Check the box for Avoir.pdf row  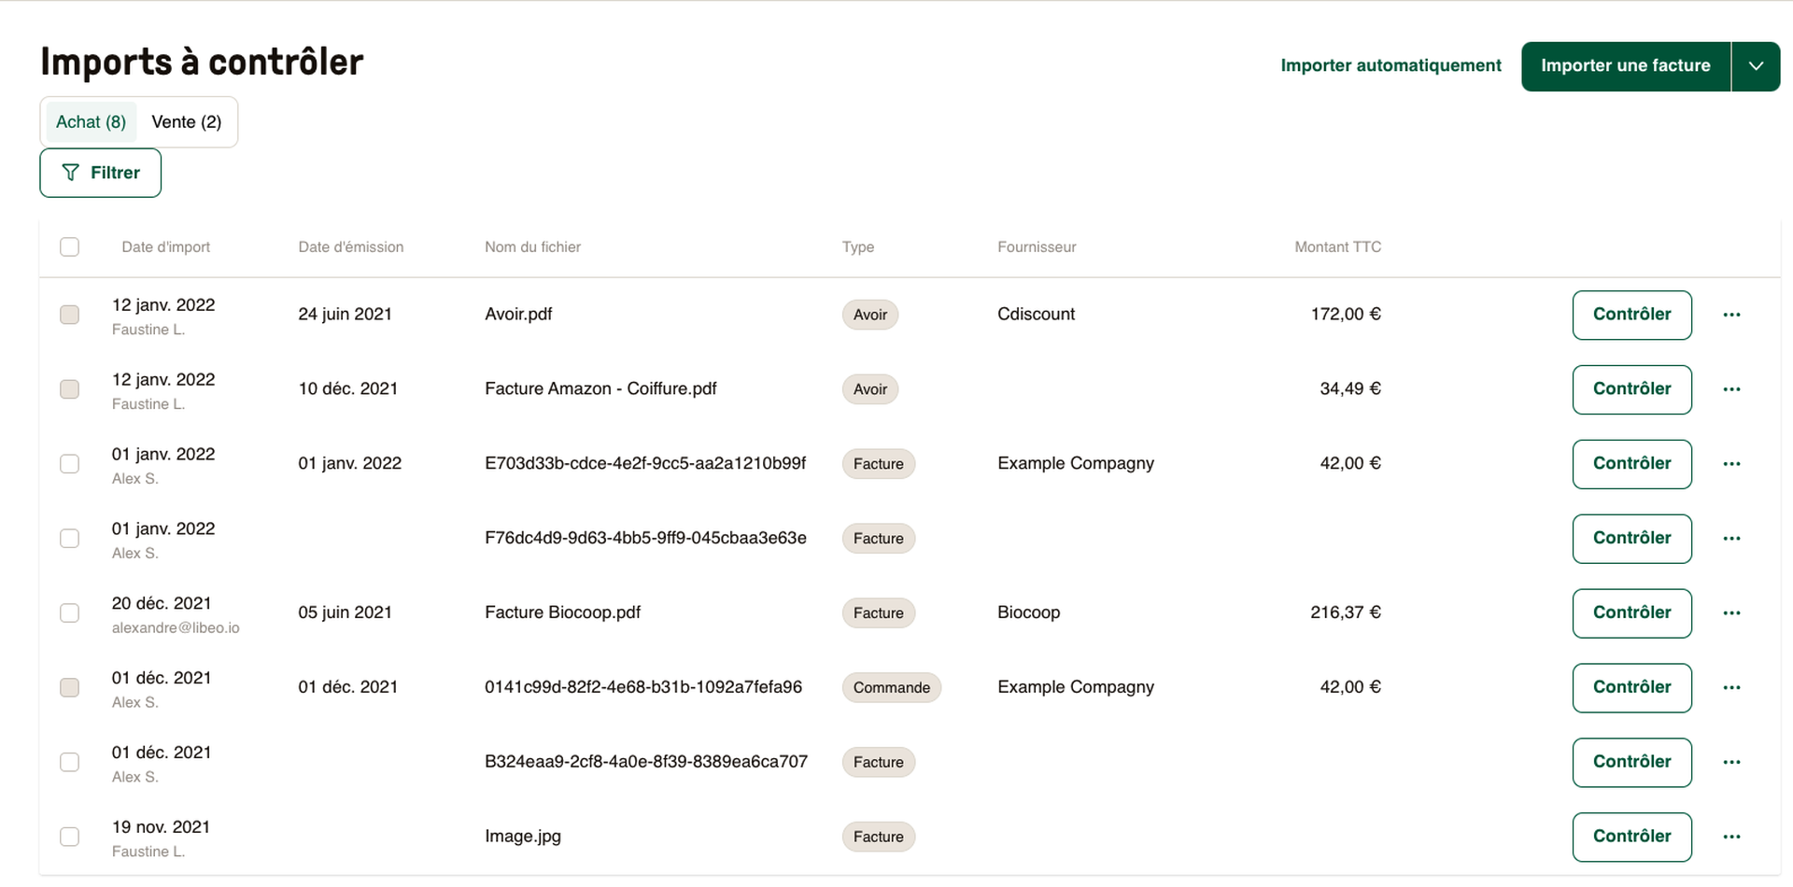click(x=69, y=315)
